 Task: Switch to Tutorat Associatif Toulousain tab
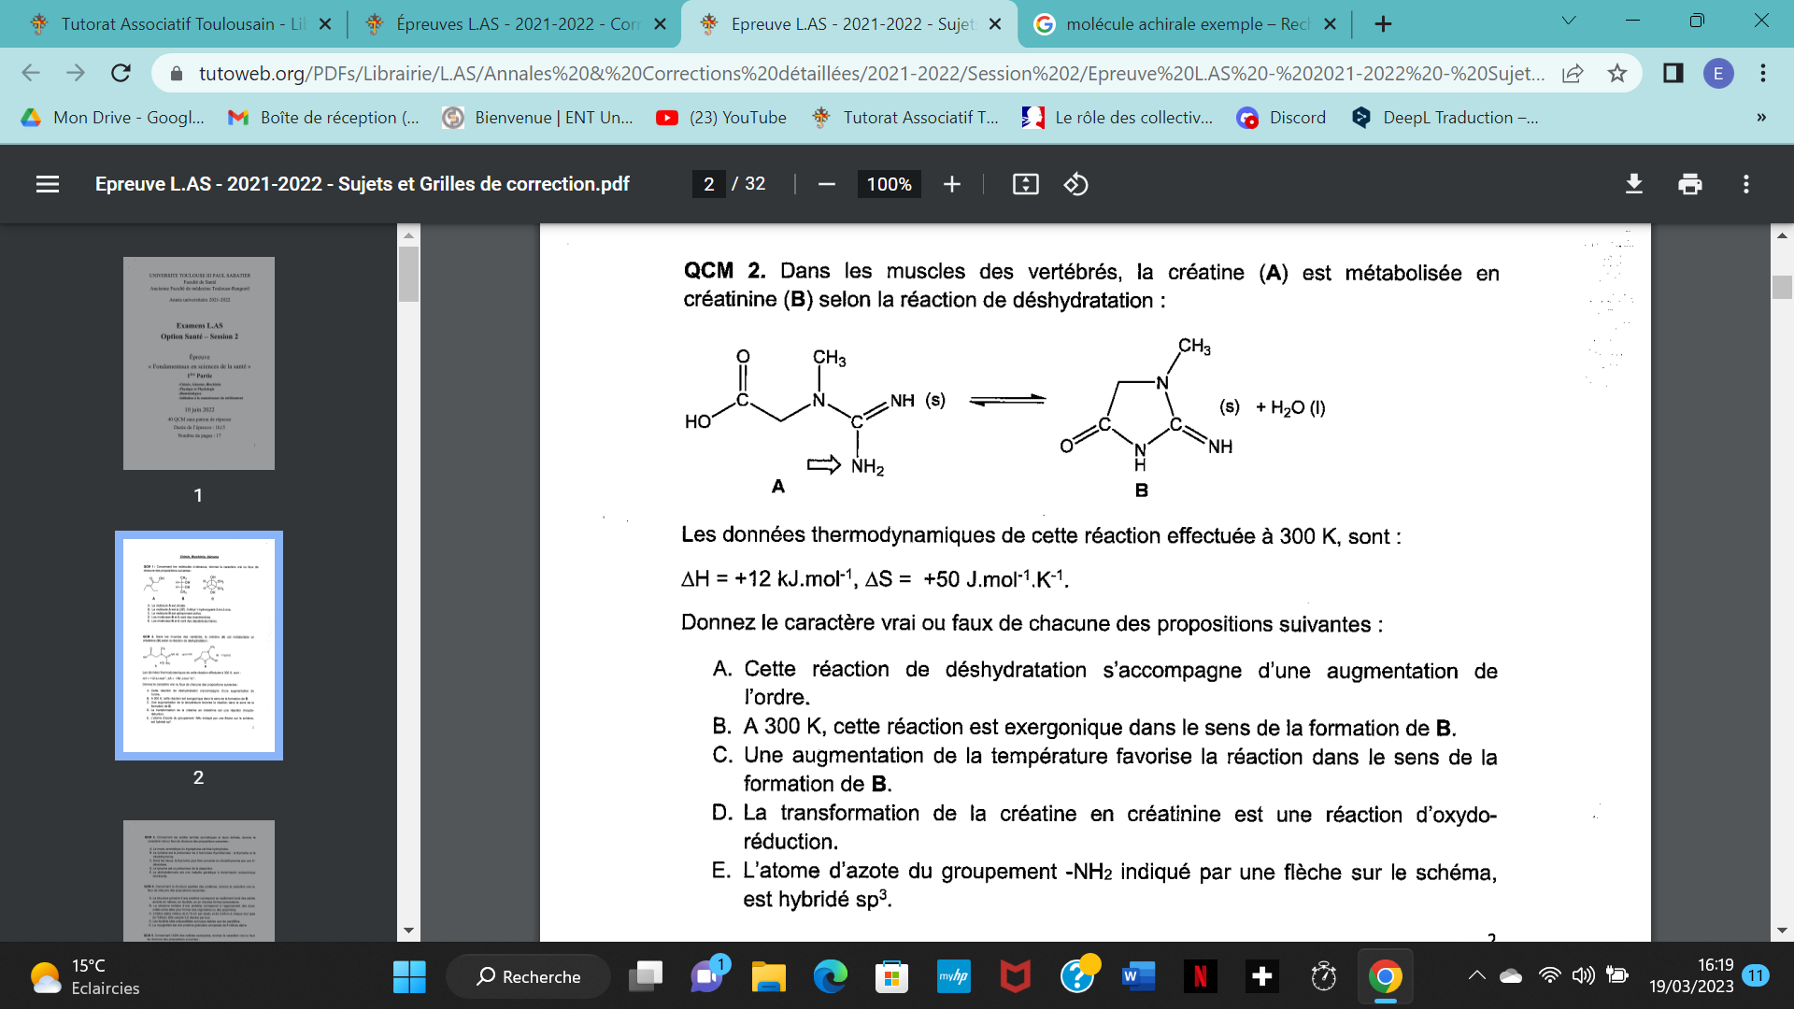pyautogui.click(x=168, y=24)
